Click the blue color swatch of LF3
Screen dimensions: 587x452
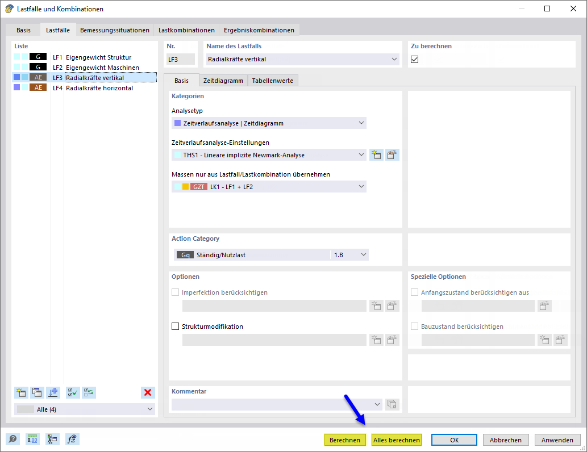pos(17,77)
